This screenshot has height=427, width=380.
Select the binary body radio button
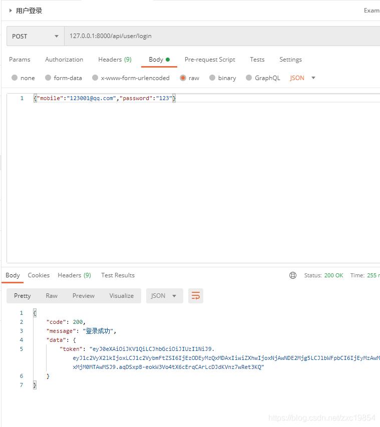(212, 78)
